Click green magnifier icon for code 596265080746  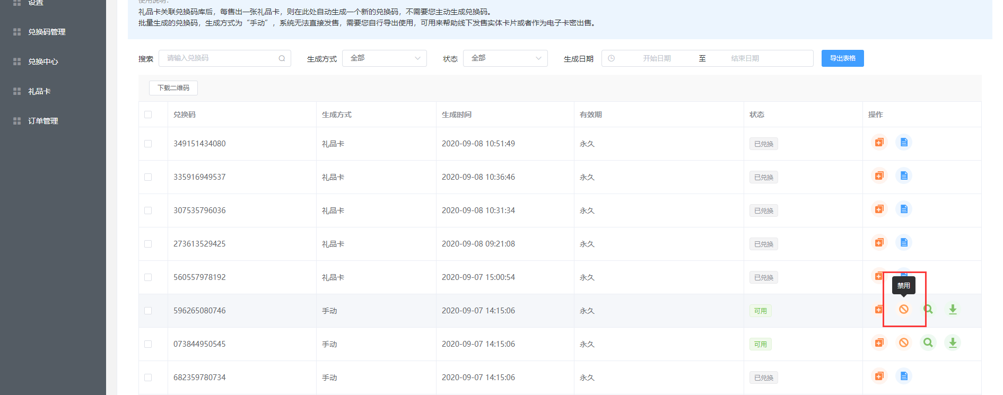click(x=928, y=309)
